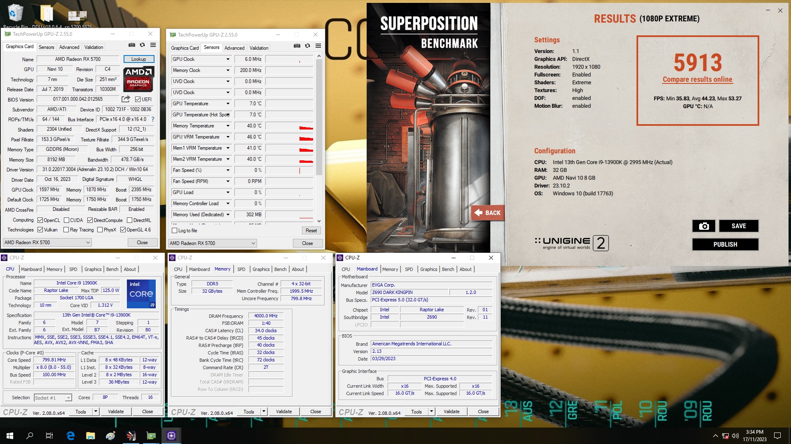791x444 pixels.
Task: Open taskbar search magnifier
Action: click(x=30, y=436)
